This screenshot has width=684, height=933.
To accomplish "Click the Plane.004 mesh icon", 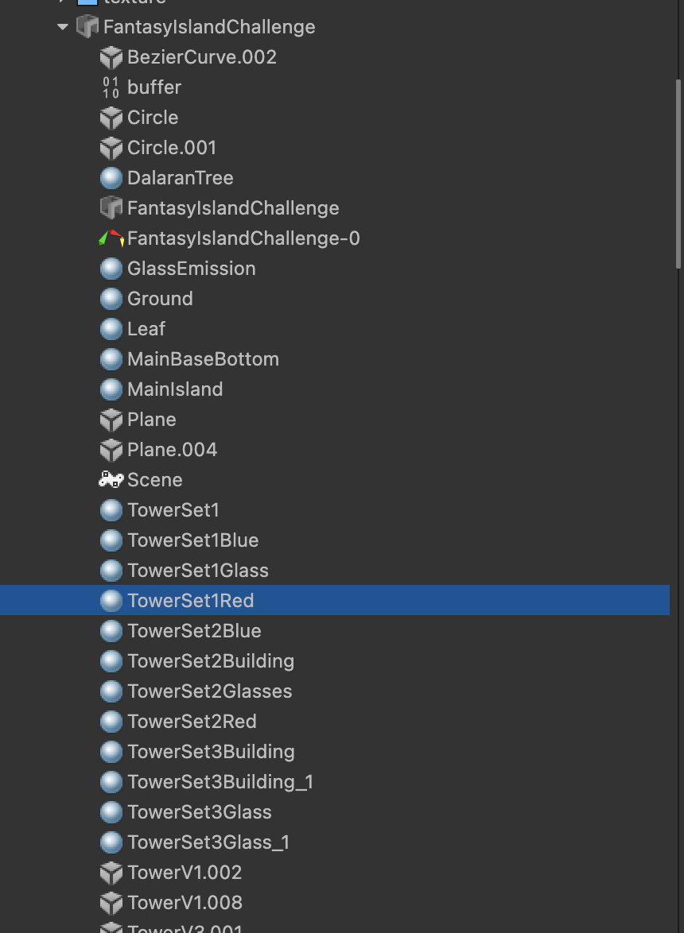I will (111, 450).
